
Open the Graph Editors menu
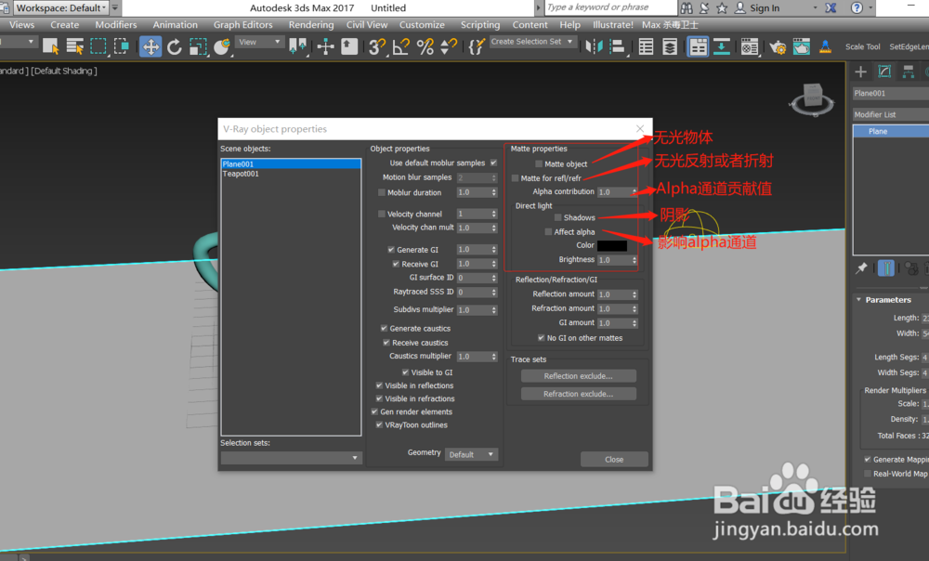point(242,25)
